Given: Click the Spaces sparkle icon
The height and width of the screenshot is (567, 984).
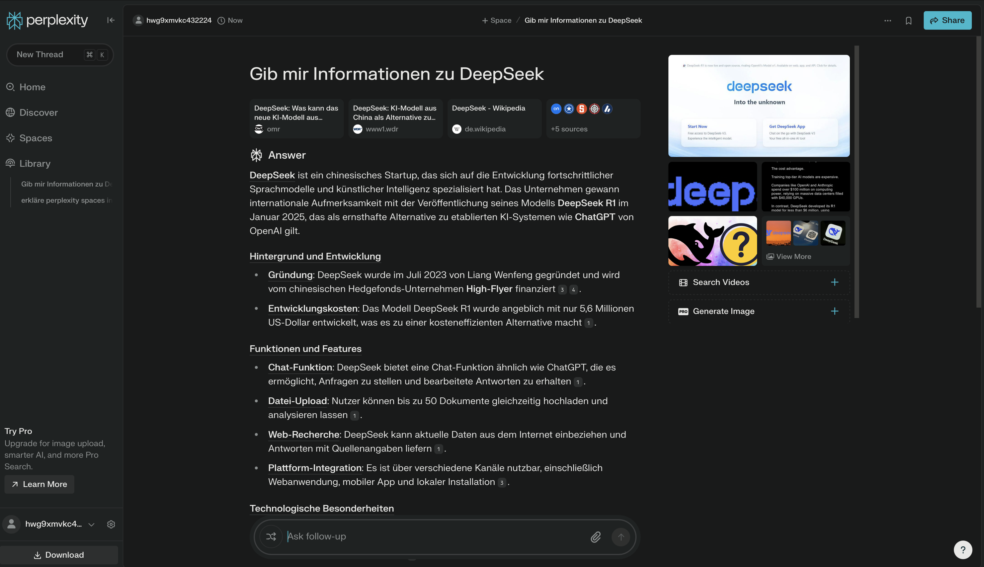Looking at the screenshot, I should 11,138.
